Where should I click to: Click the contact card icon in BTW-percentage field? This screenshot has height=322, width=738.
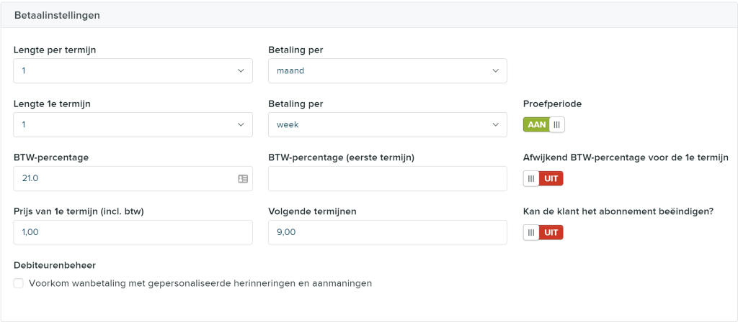pyautogui.click(x=243, y=179)
